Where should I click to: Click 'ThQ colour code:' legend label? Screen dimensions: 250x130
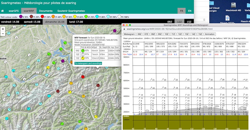click(9, 17)
